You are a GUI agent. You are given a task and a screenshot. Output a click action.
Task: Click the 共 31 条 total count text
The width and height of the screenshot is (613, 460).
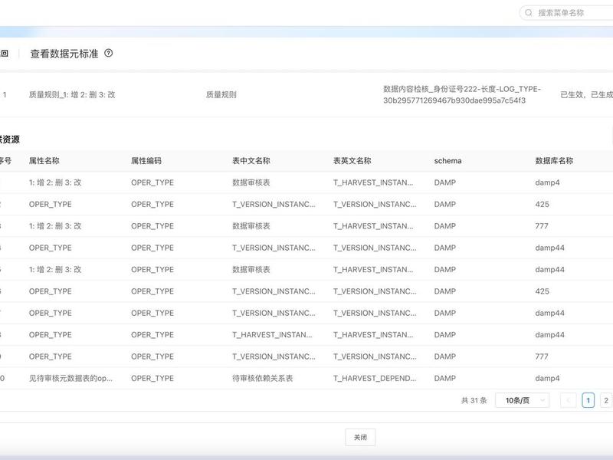point(474,400)
